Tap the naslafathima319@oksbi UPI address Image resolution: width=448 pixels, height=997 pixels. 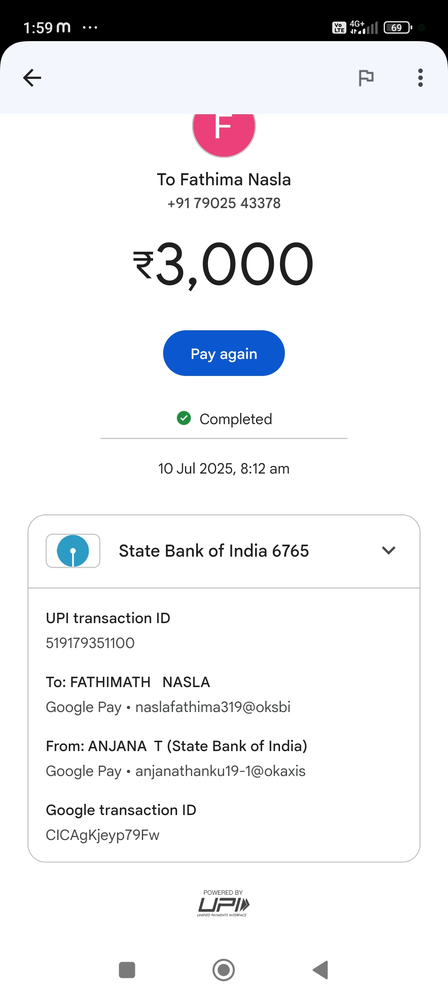(213, 707)
